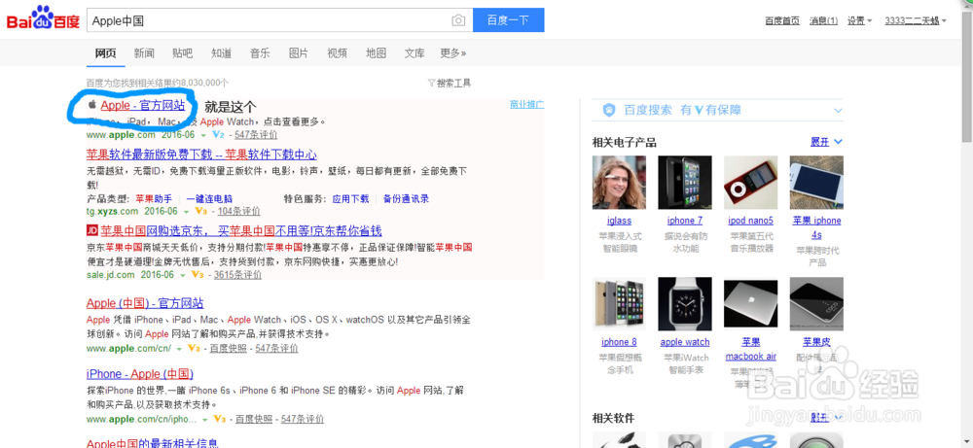Switch to 地图 tab

click(376, 52)
